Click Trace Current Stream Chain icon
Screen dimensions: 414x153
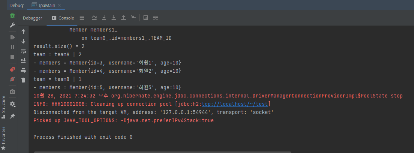(156, 18)
